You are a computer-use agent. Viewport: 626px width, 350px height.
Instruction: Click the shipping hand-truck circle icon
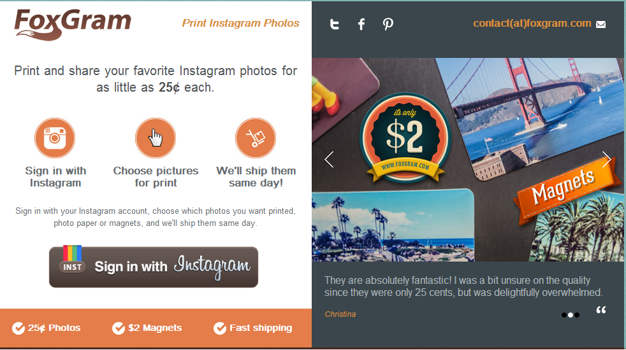[x=256, y=138]
